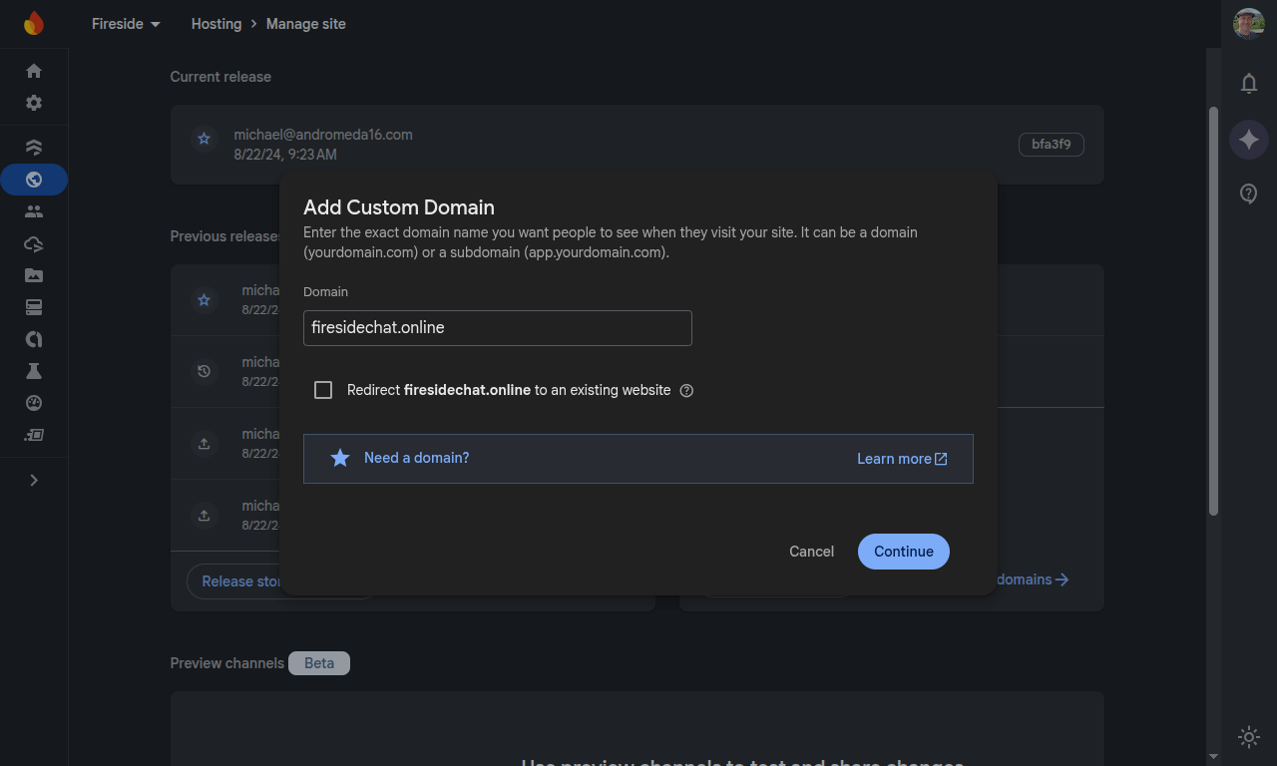The width and height of the screenshot is (1277, 766).
Task: Click Hosting in the breadcrumb
Action: tap(216, 24)
